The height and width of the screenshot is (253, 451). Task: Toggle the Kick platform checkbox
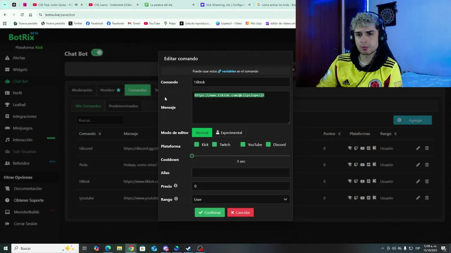coord(197,144)
